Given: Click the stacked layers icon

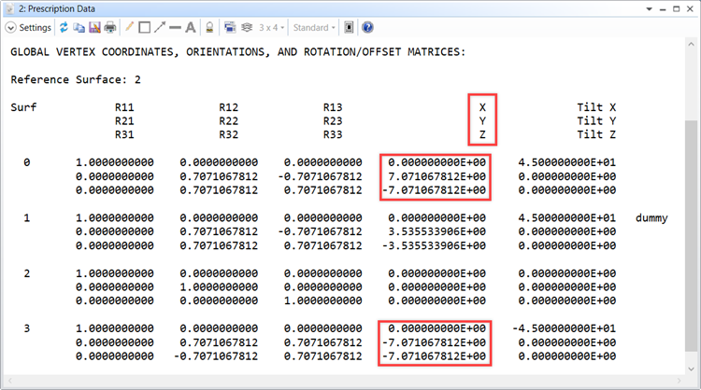Looking at the screenshot, I should (x=247, y=28).
